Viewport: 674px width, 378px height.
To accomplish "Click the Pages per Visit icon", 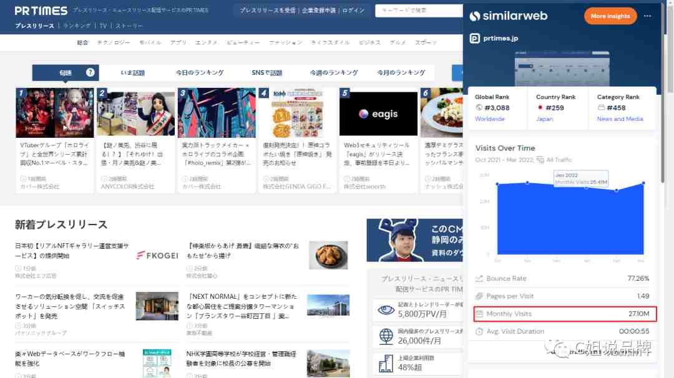I will (479, 296).
